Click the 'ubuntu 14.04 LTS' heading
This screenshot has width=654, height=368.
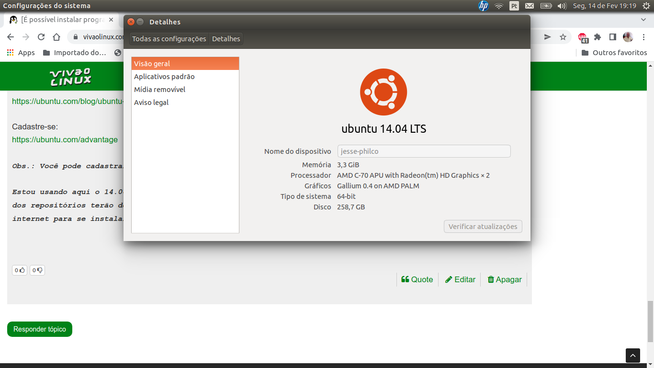click(x=384, y=129)
